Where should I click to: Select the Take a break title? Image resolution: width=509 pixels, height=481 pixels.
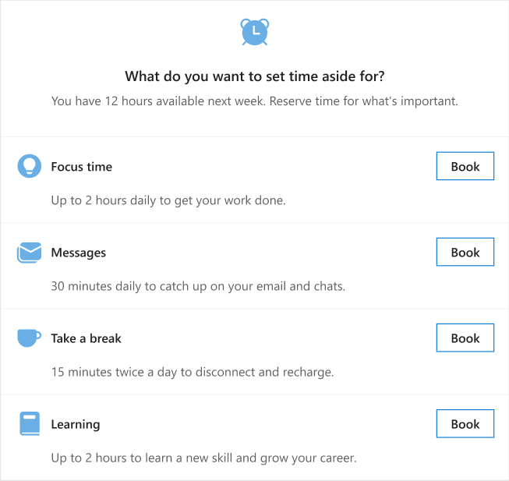coord(86,338)
